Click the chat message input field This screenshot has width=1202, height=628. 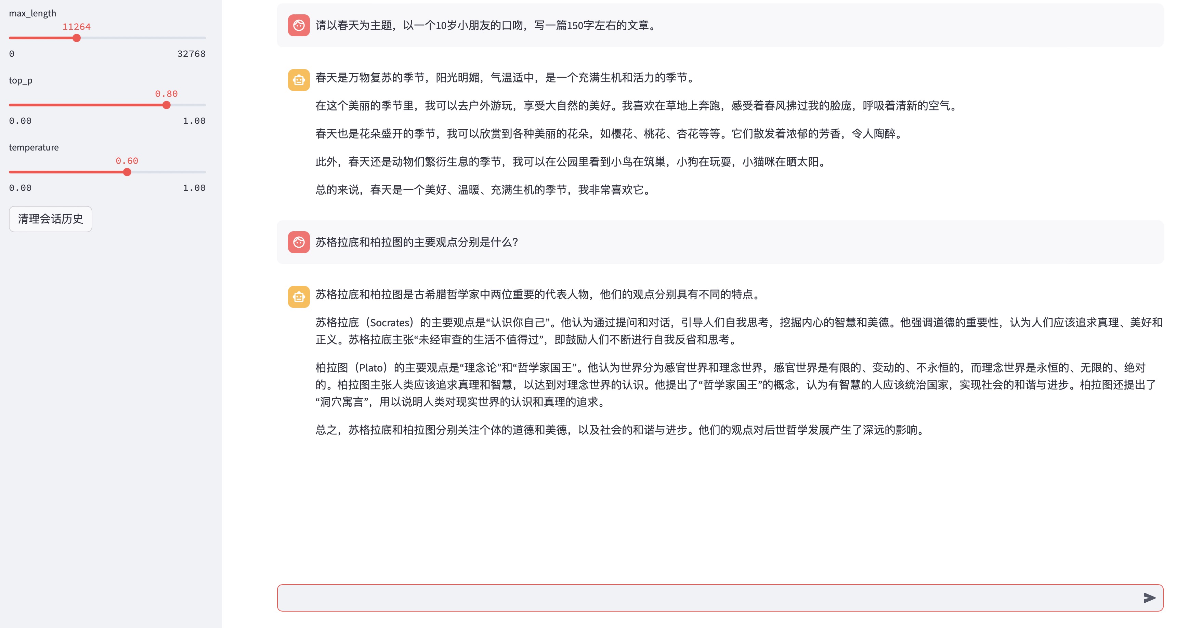(x=700, y=598)
